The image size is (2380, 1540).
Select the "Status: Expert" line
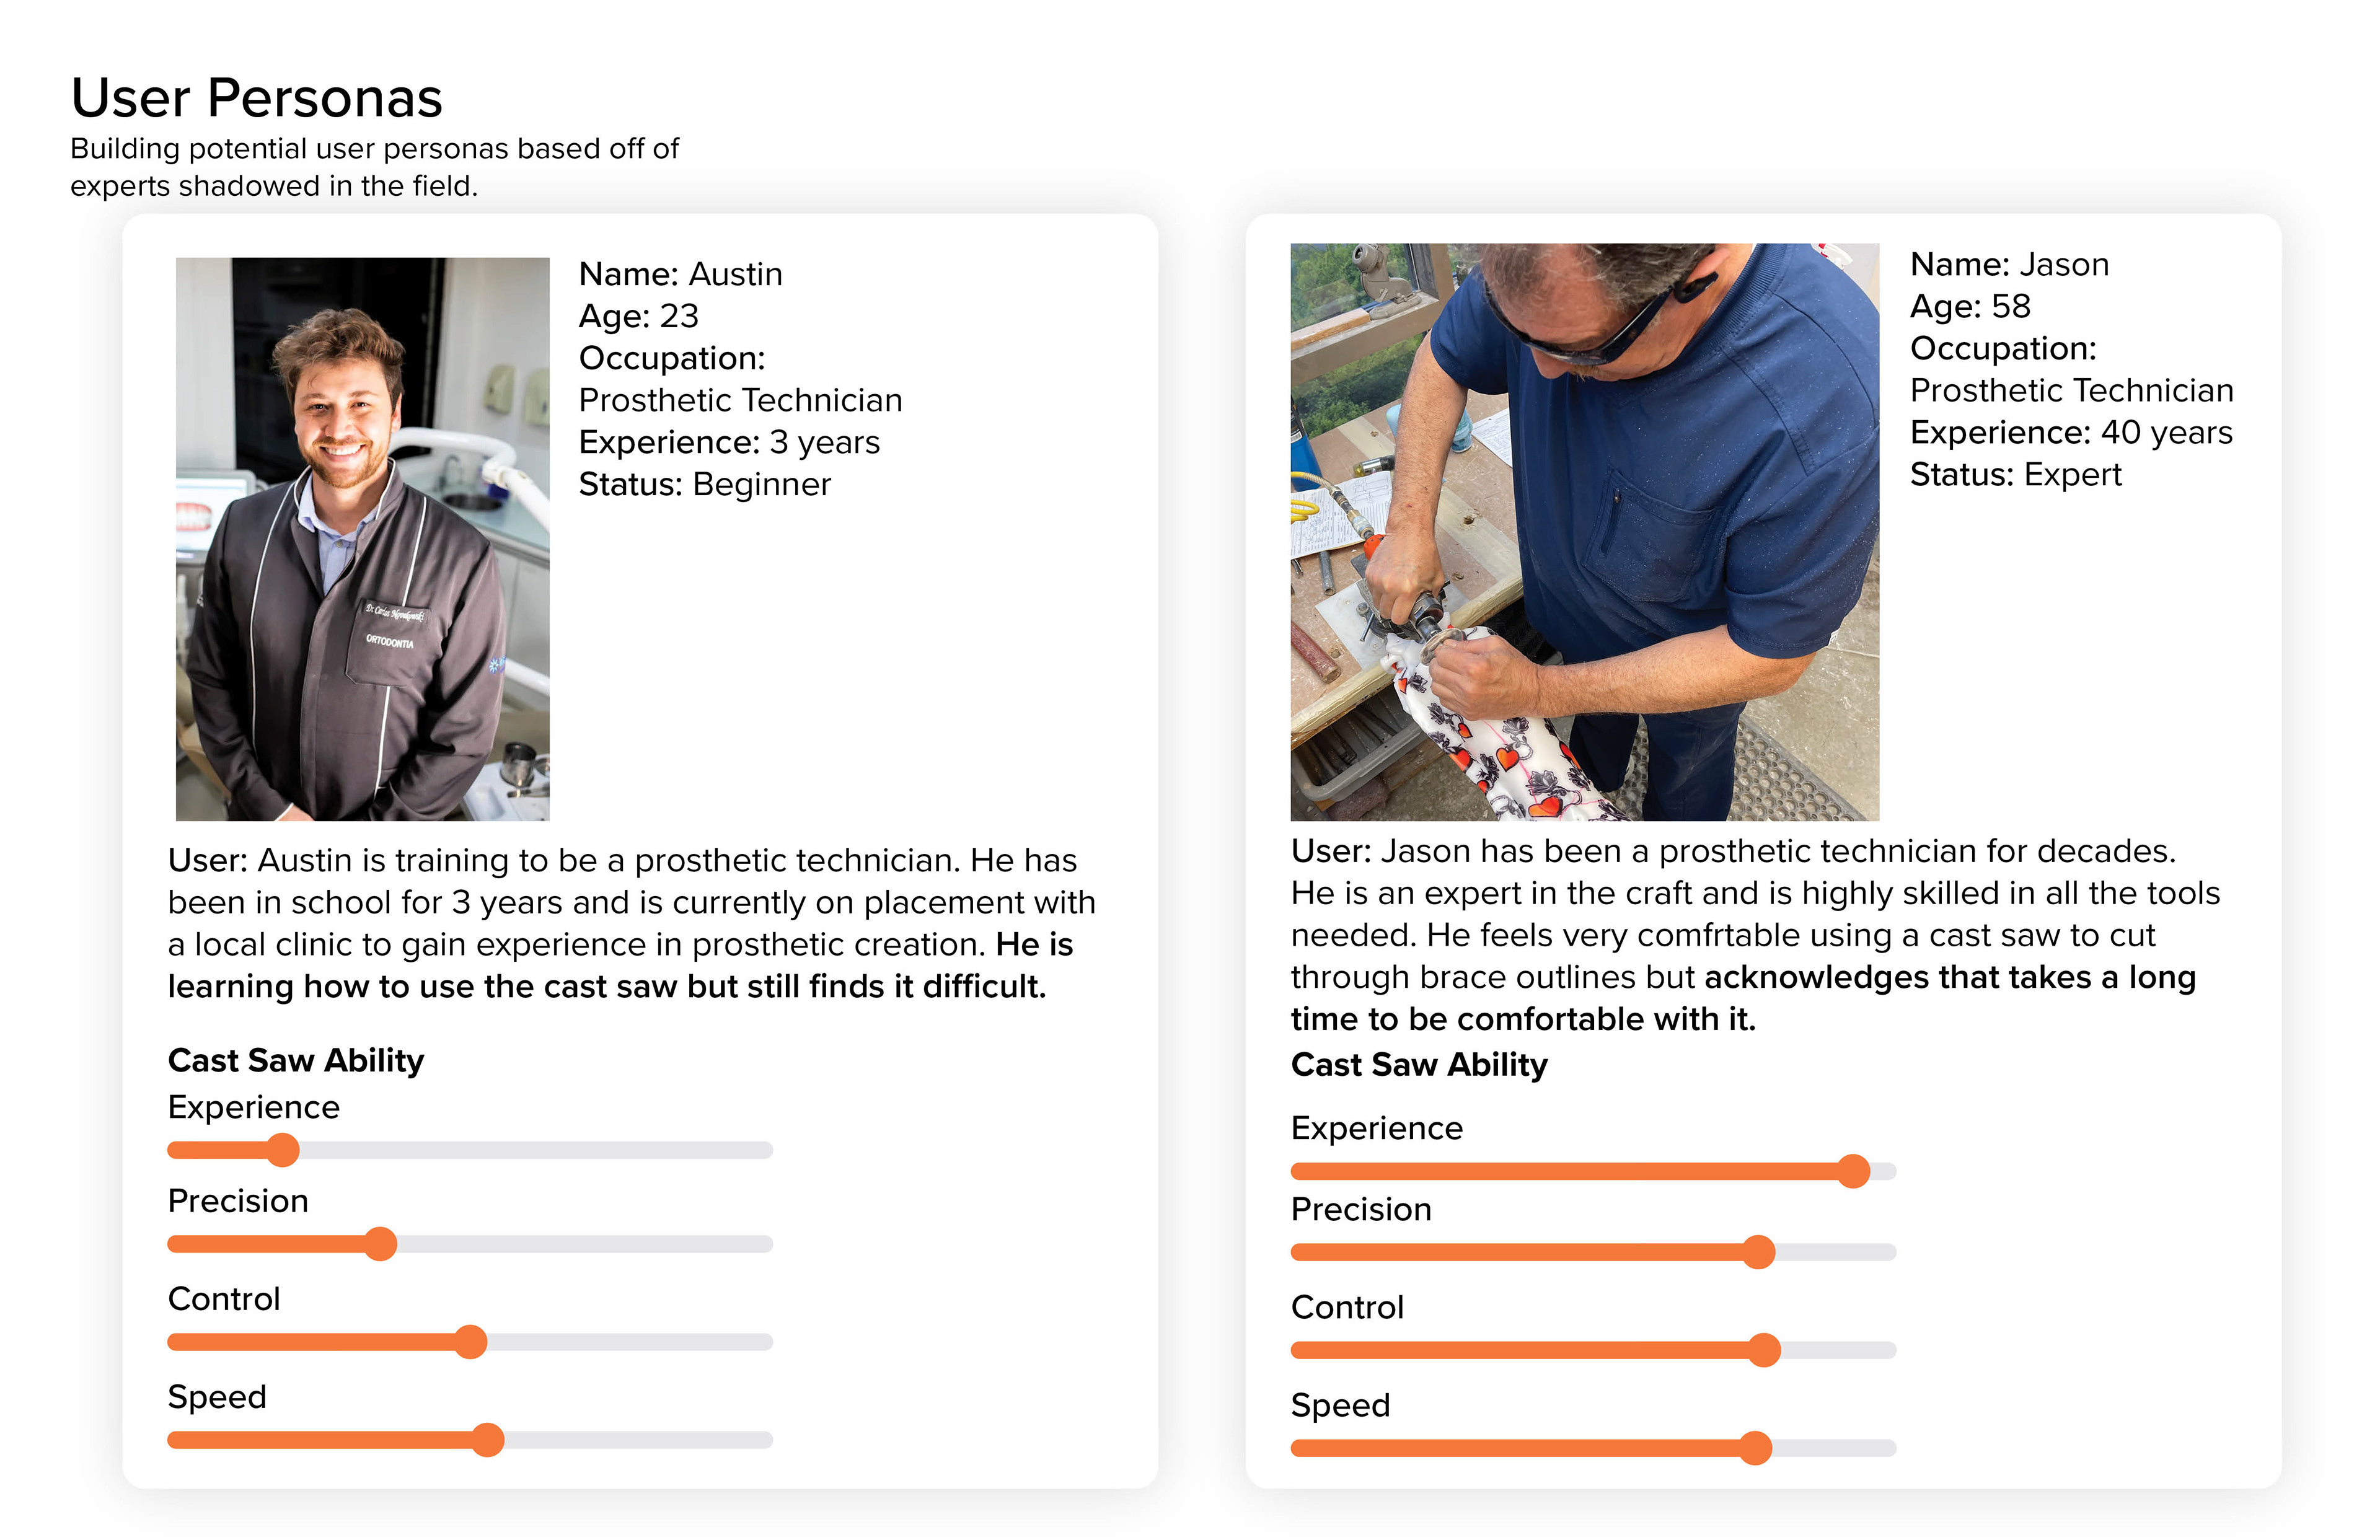click(x=2015, y=474)
